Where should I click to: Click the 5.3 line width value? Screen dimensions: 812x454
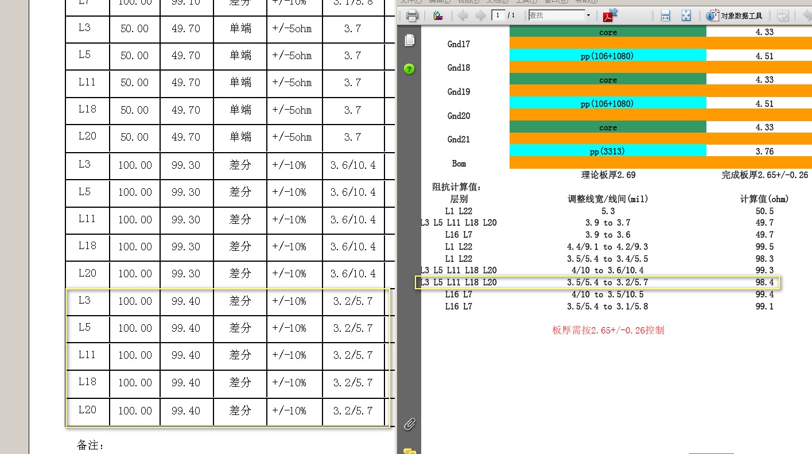point(608,211)
